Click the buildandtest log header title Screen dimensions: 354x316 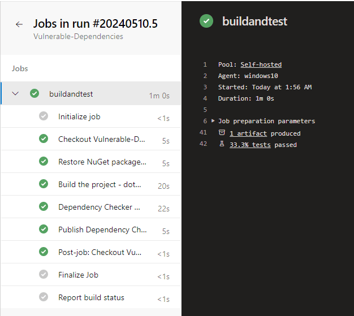(x=254, y=21)
